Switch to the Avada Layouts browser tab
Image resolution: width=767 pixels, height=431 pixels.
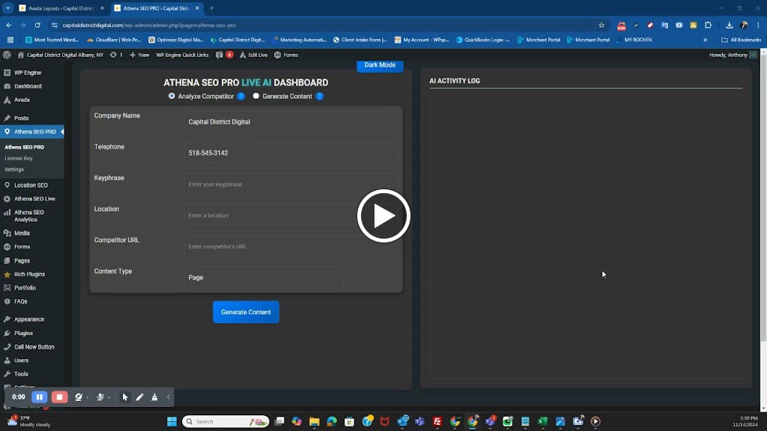point(61,8)
